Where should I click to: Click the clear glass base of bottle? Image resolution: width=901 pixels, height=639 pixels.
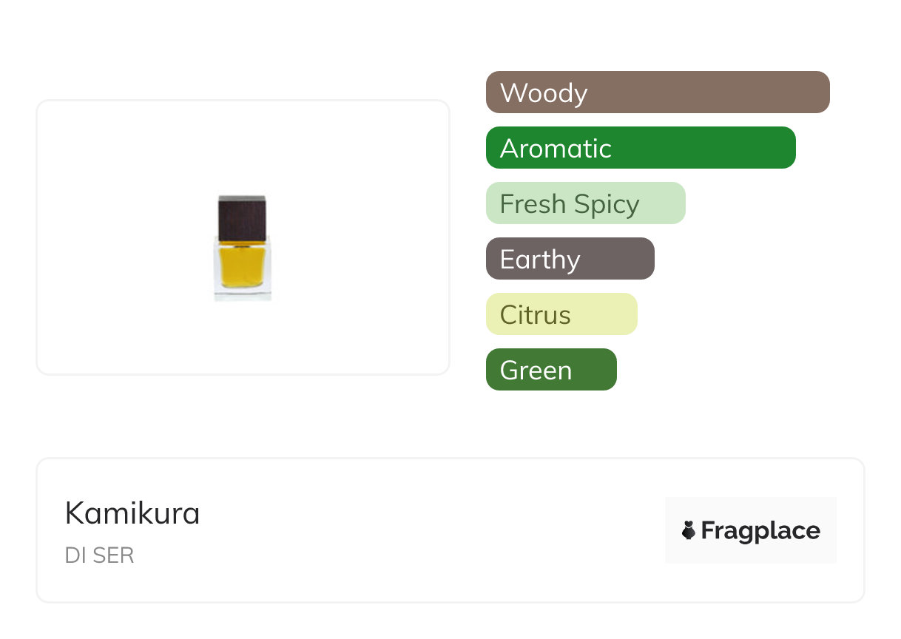click(243, 294)
